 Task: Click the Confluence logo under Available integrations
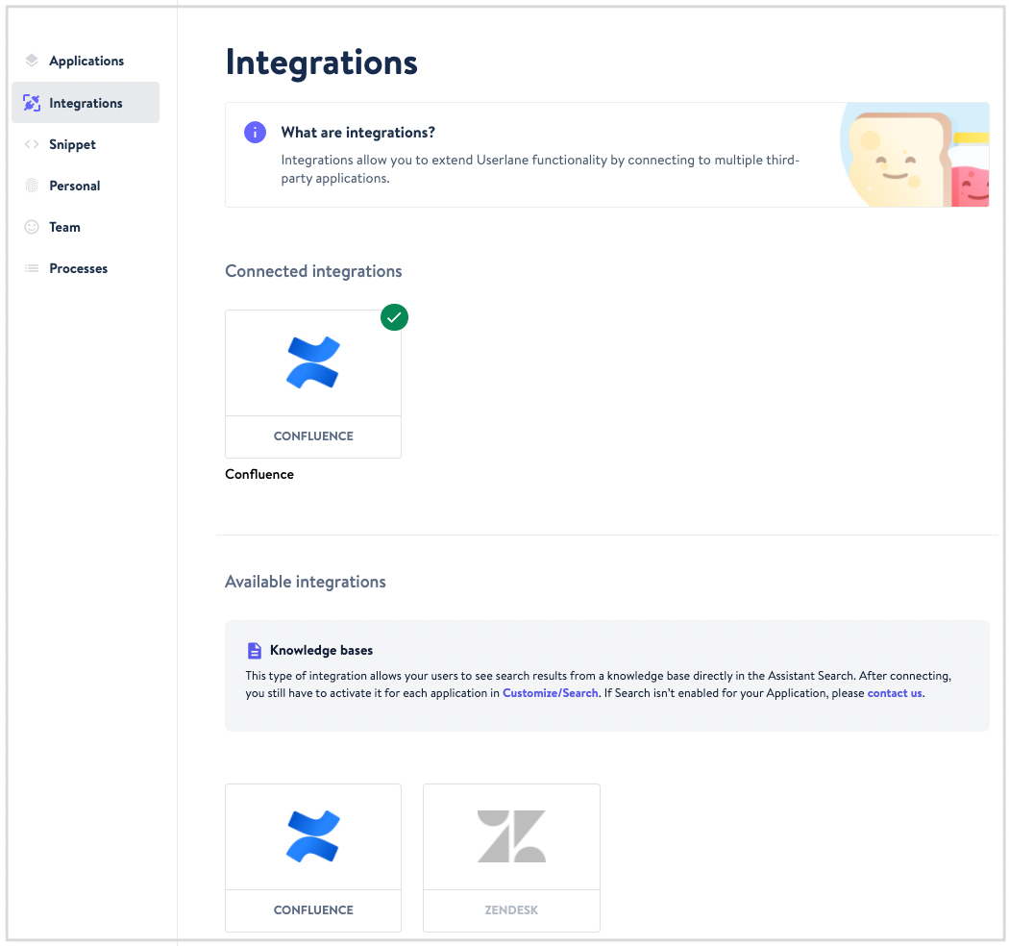click(x=313, y=836)
